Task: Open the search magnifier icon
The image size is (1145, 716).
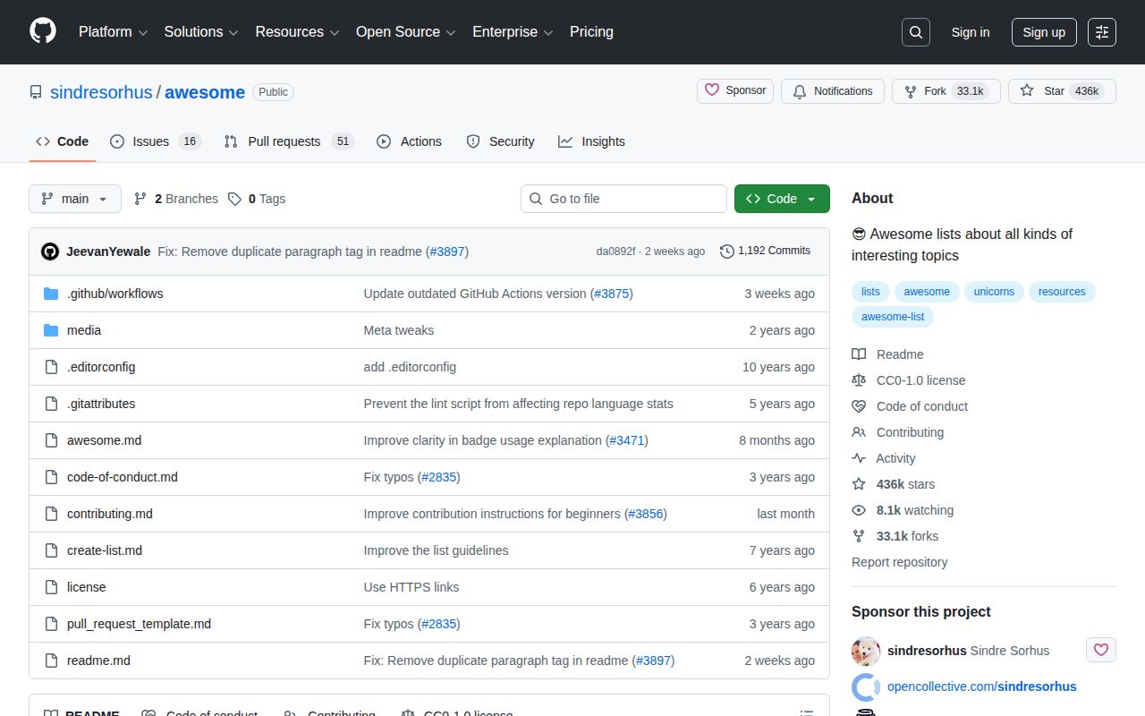Action: [x=915, y=32]
